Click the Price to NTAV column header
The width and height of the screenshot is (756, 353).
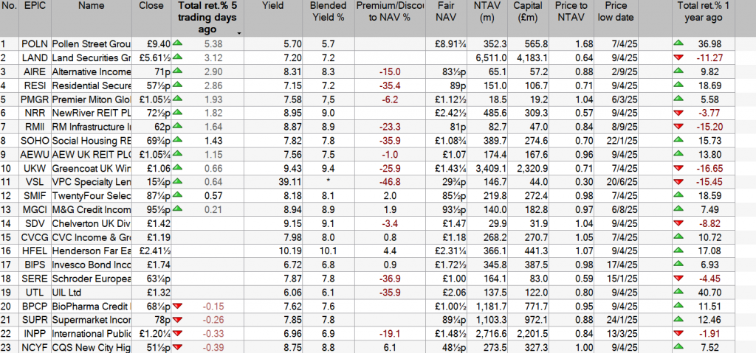tap(572, 18)
